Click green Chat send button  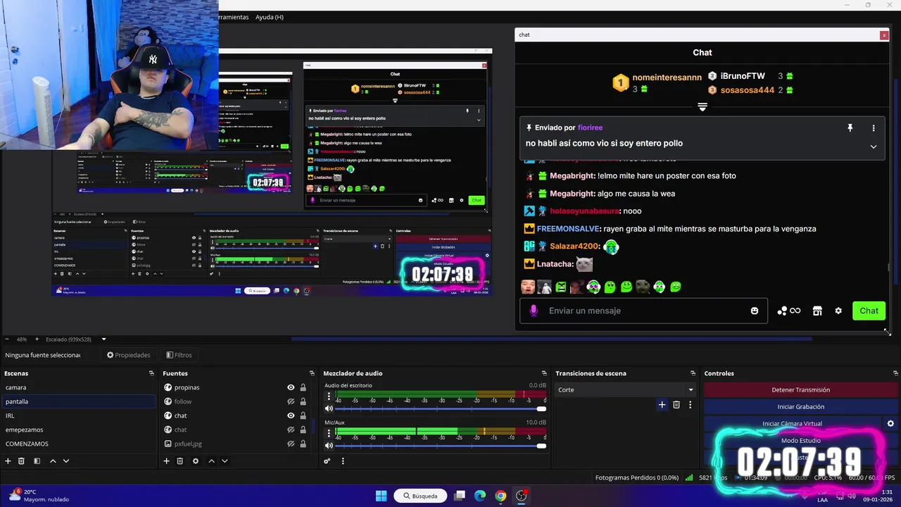click(x=869, y=311)
